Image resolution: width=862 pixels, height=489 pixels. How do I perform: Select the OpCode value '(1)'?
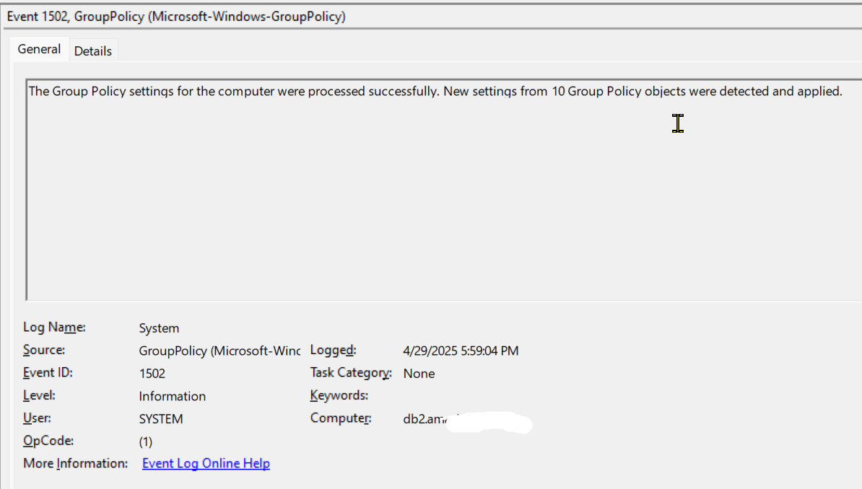pyautogui.click(x=146, y=441)
